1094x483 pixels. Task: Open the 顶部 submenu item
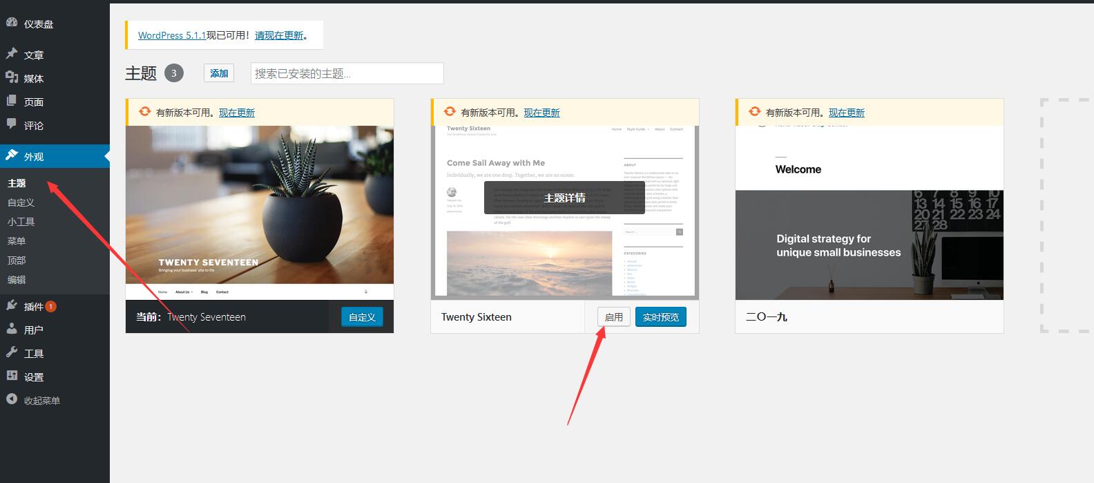tap(17, 261)
